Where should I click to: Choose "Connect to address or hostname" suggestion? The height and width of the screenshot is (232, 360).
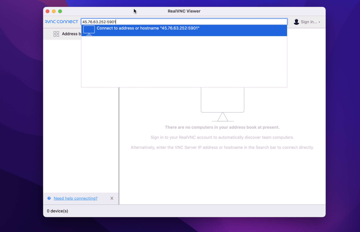(x=184, y=30)
